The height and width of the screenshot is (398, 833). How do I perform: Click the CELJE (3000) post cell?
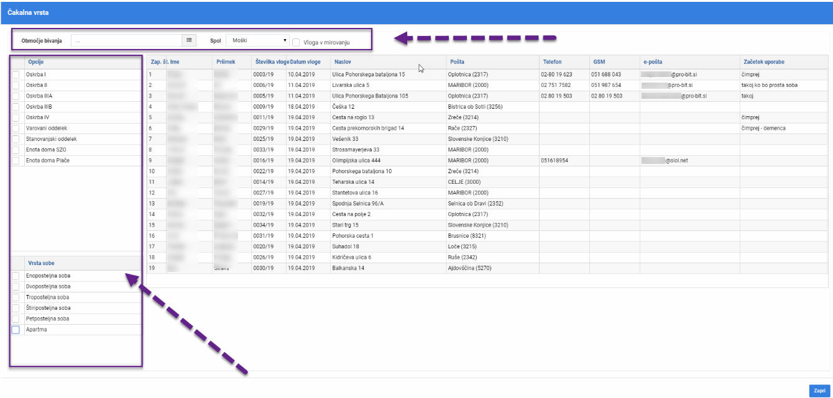(x=492, y=182)
